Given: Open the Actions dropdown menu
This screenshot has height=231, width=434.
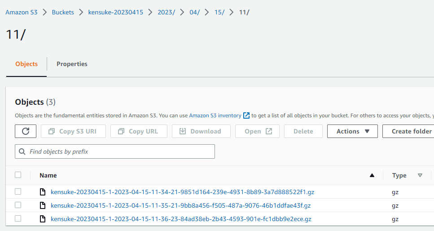Looking at the screenshot, I should pos(352,131).
